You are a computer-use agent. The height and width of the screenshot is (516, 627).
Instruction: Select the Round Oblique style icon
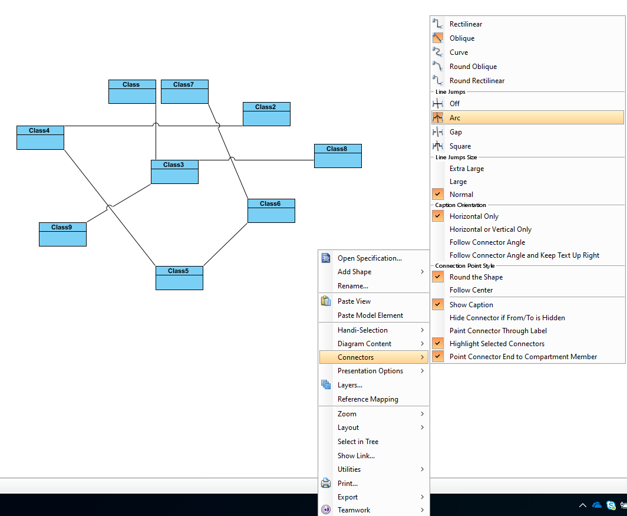click(438, 67)
